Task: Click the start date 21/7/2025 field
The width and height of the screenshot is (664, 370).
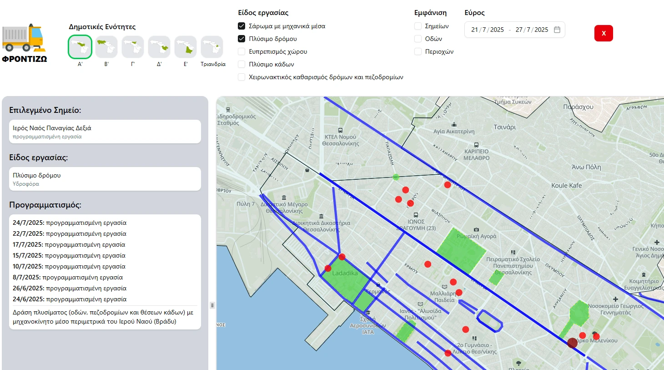Action: (x=487, y=30)
